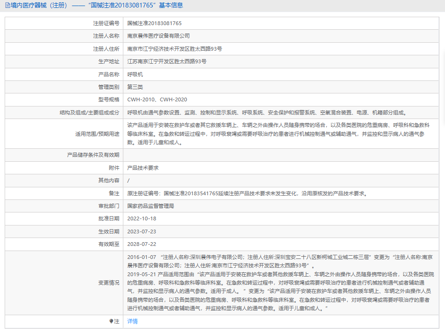
Task: Click the document icon before 境内医疗器械
Action: coord(7,6)
